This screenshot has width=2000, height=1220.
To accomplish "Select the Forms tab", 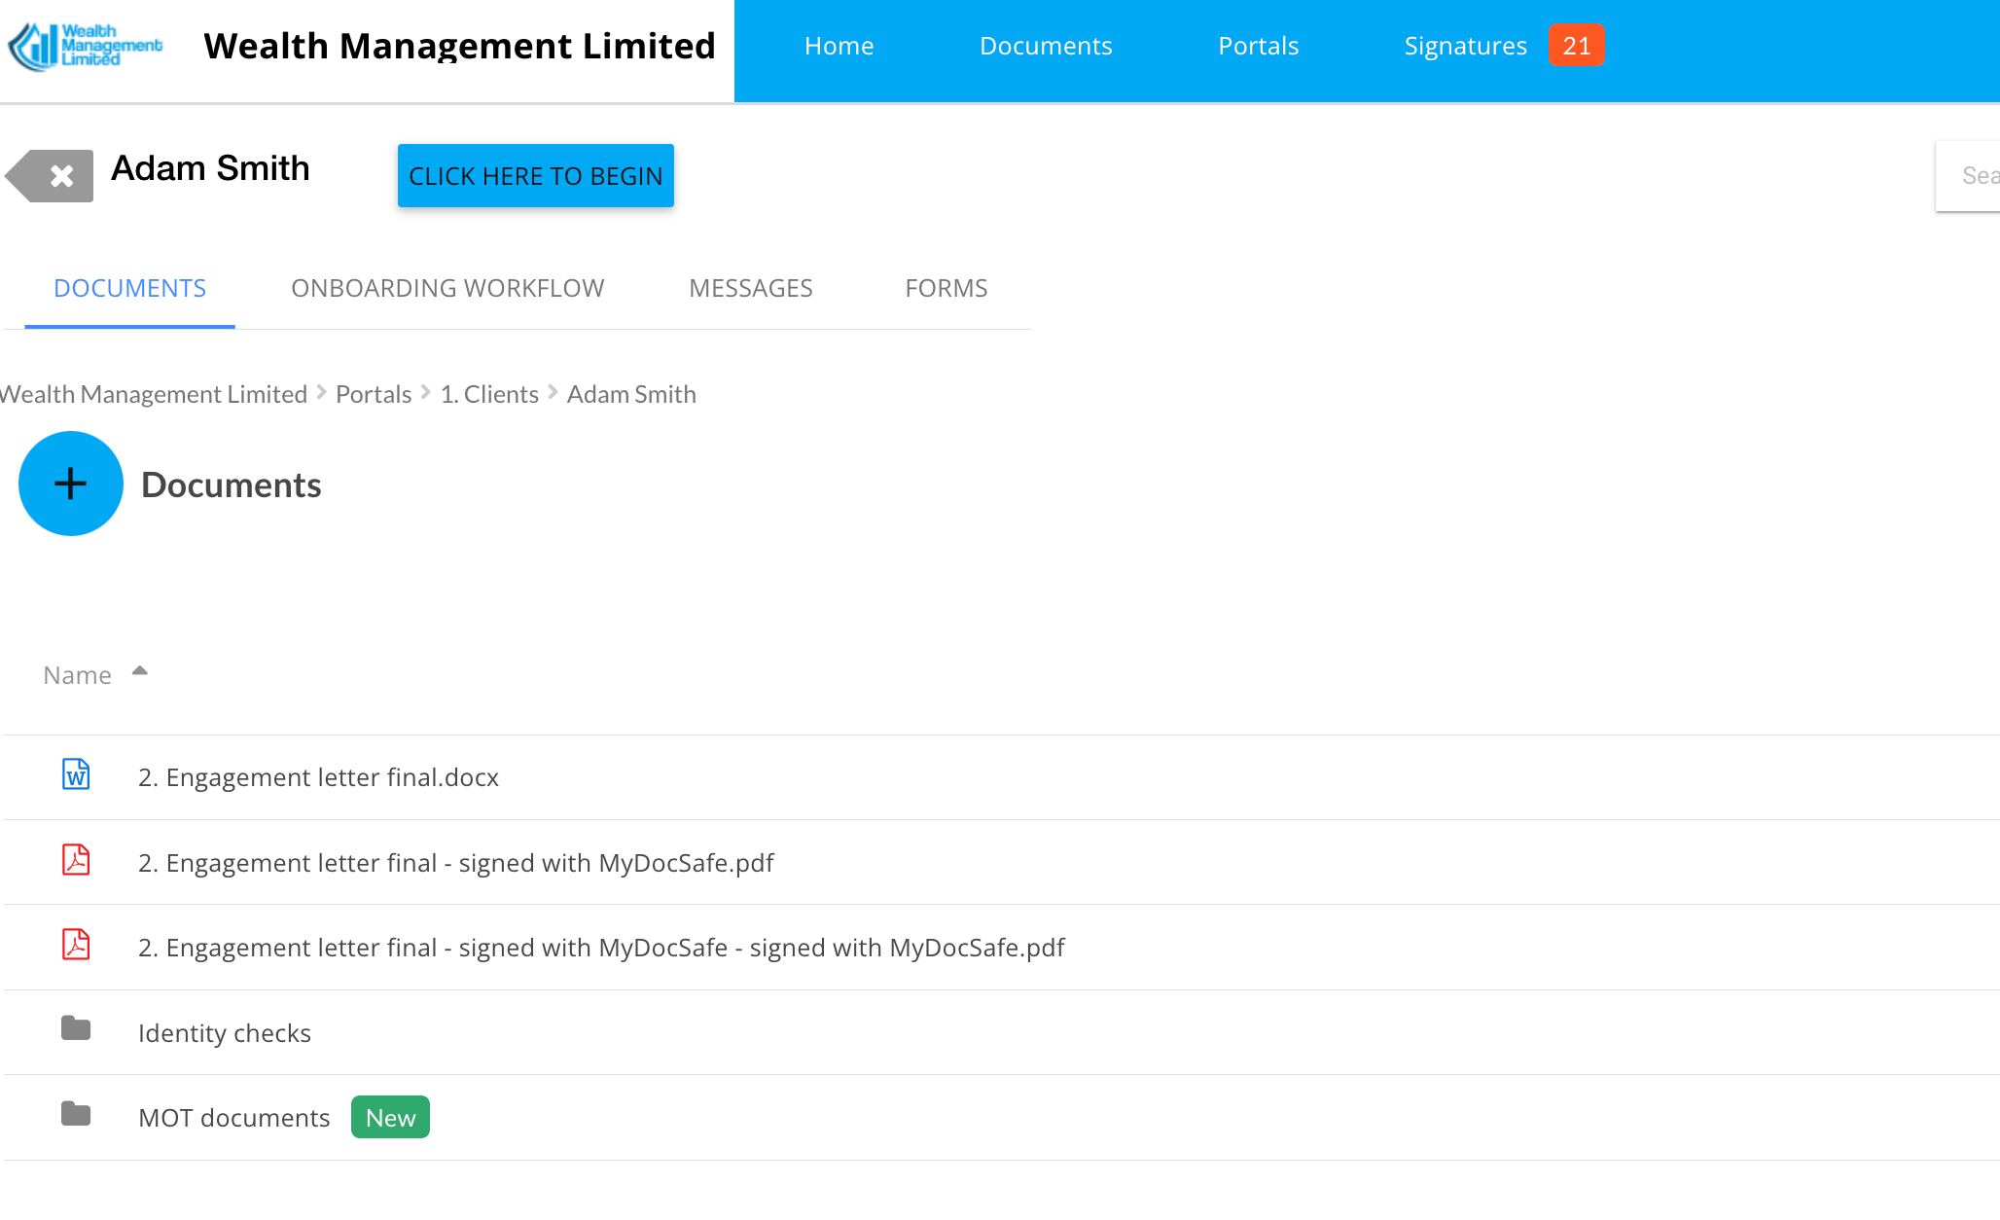I will pyautogui.click(x=946, y=289).
